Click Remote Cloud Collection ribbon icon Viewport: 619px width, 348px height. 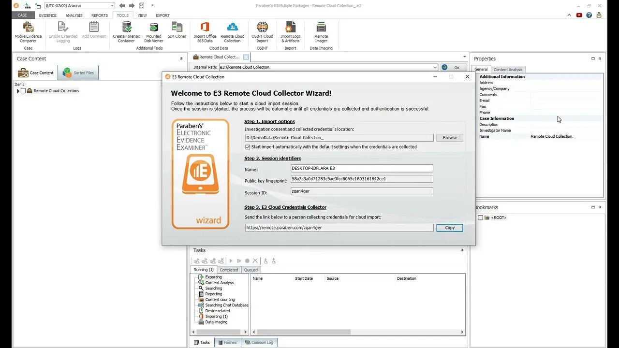coord(232,32)
